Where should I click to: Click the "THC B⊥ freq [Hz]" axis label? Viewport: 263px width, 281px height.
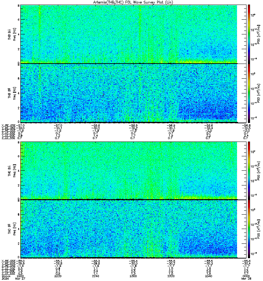click(x=12, y=171)
